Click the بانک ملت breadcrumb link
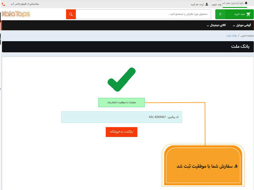This screenshot has width=254, height=190. [x=231, y=35]
